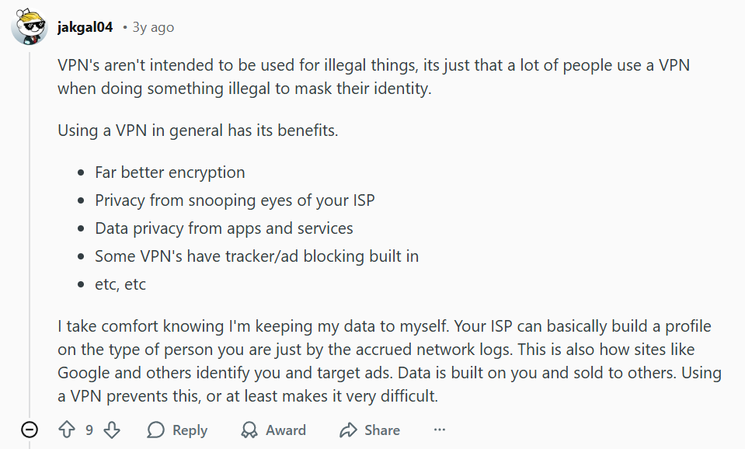This screenshot has width=745, height=449.
Task: Collapse the comment with the minus circle
Action: coord(30,430)
